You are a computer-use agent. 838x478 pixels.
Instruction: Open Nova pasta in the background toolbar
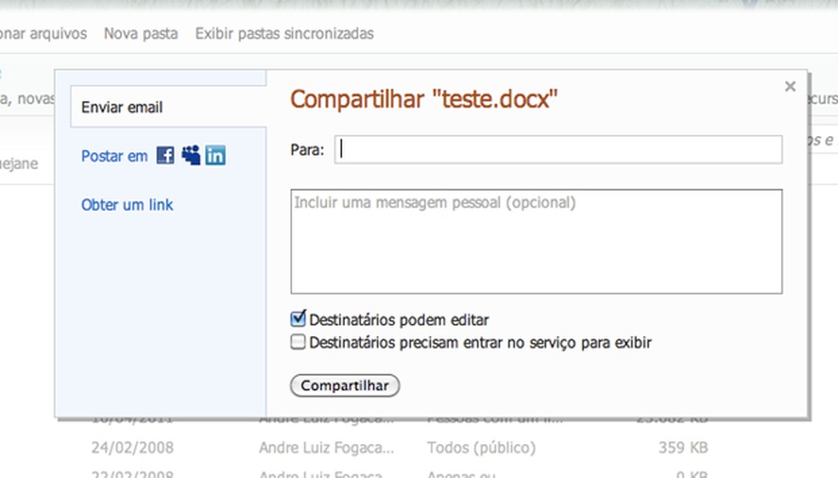tap(141, 34)
